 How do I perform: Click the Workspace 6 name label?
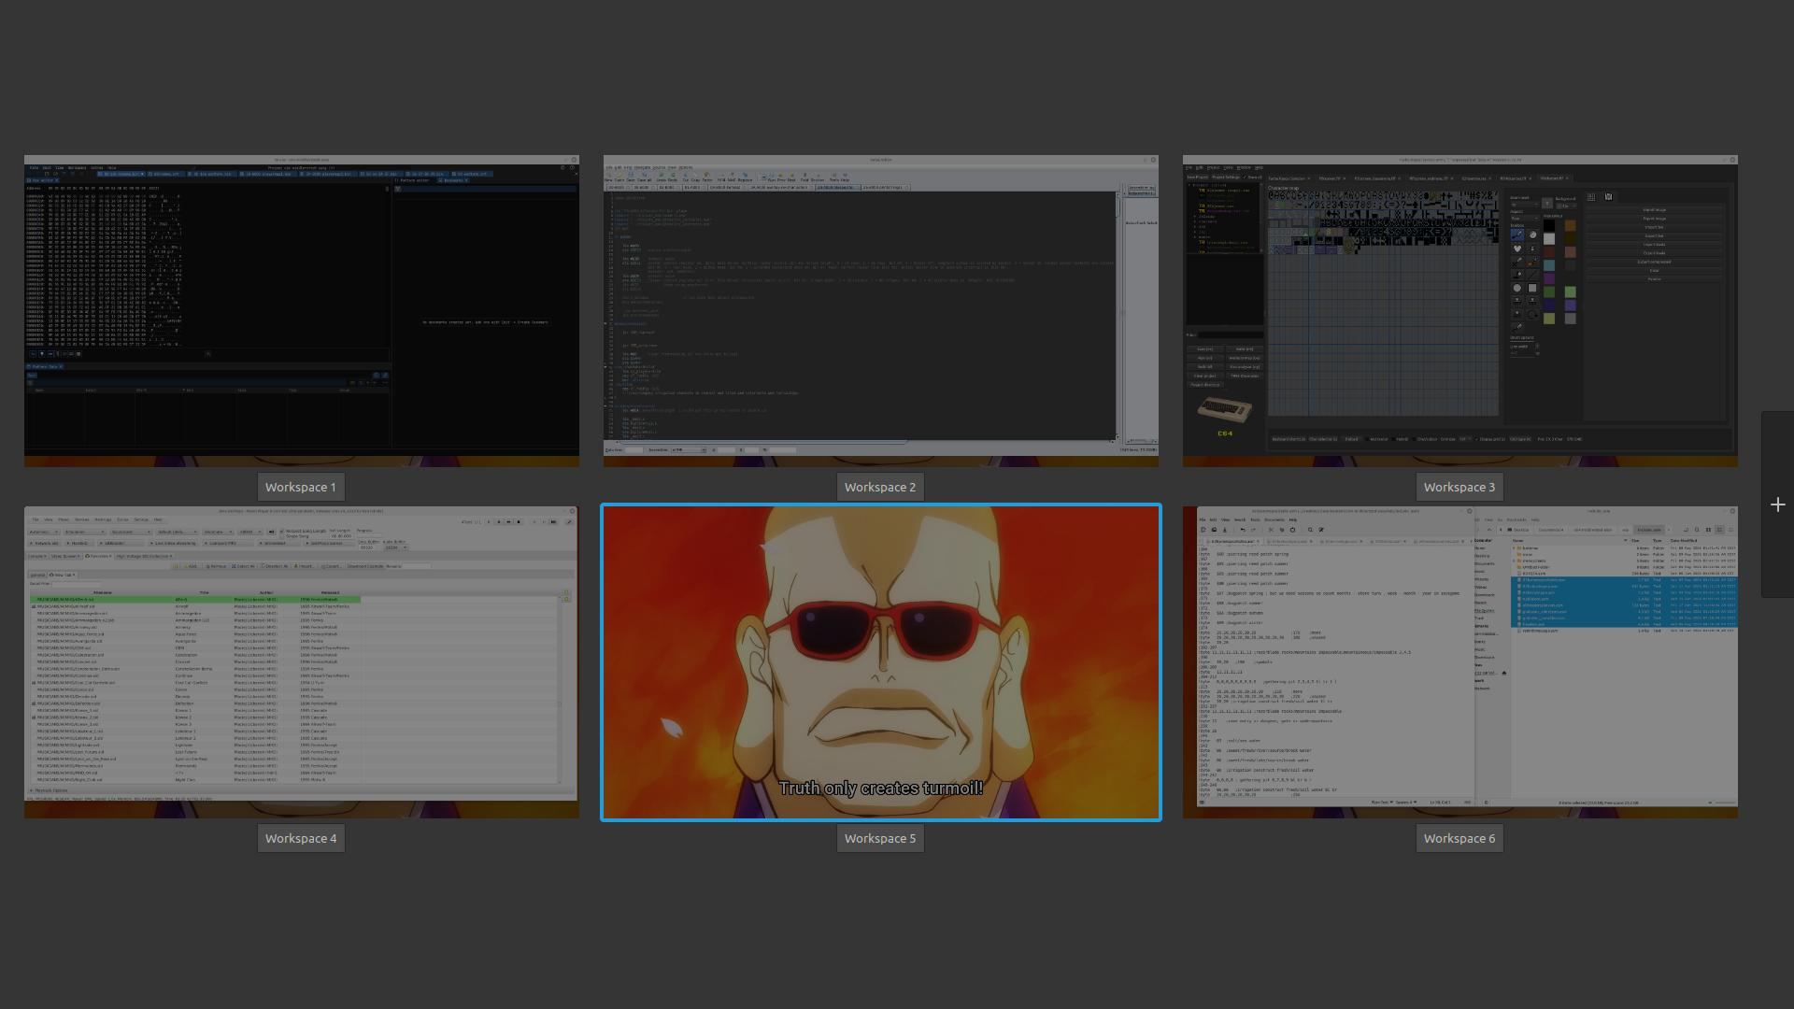click(1459, 838)
